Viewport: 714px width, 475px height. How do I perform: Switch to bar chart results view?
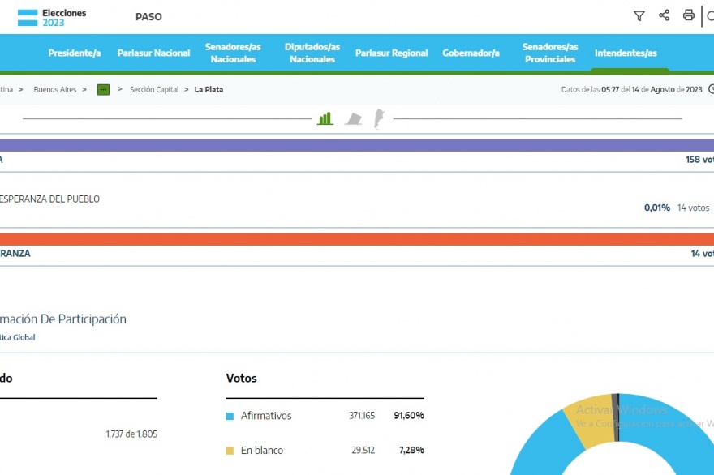(x=325, y=118)
